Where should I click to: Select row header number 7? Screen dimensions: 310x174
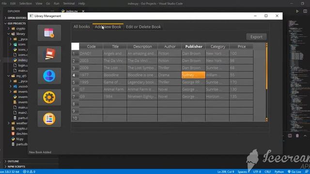75,97
